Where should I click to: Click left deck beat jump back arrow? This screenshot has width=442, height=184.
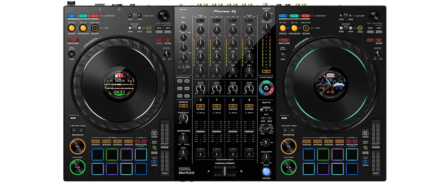click(73, 130)
